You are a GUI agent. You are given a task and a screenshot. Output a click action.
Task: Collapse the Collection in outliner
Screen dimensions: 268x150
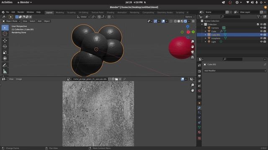(202, 24)
